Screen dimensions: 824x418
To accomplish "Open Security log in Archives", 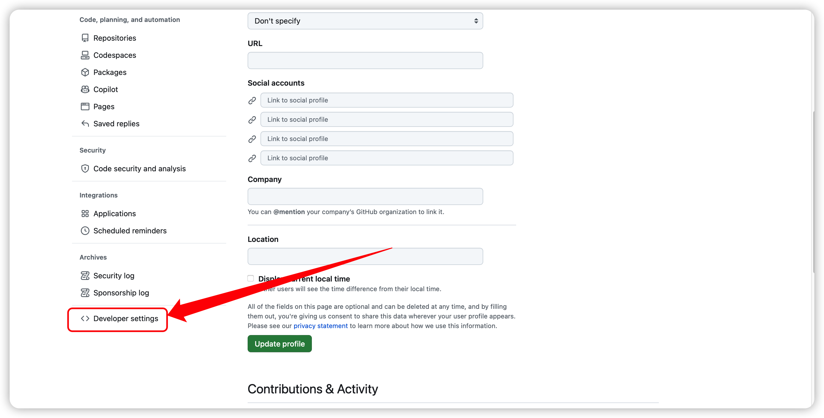I will click(x=114, y=276).
